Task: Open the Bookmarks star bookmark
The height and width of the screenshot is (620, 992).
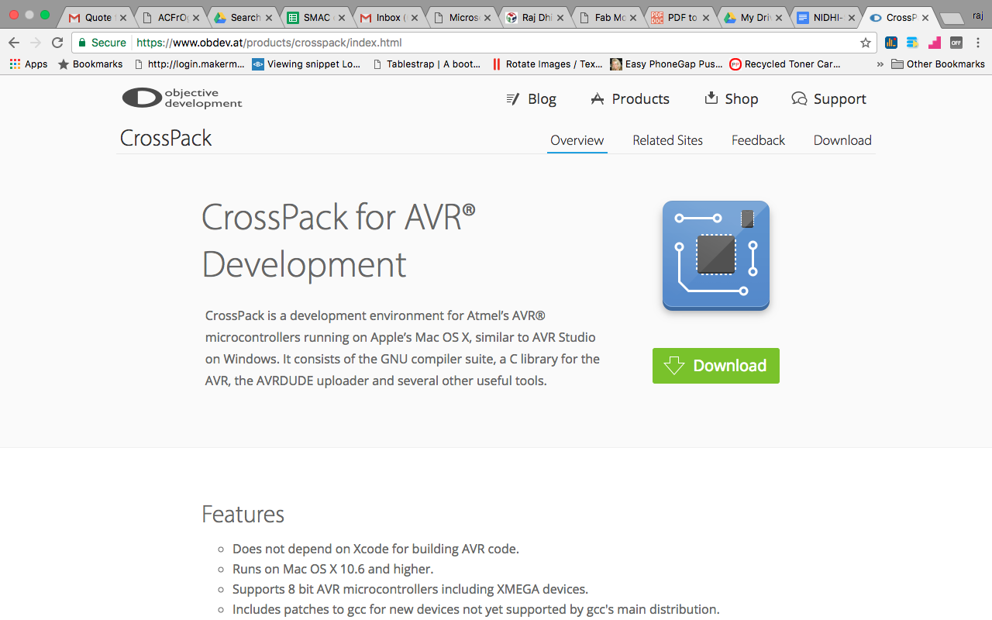Action: 90,64
